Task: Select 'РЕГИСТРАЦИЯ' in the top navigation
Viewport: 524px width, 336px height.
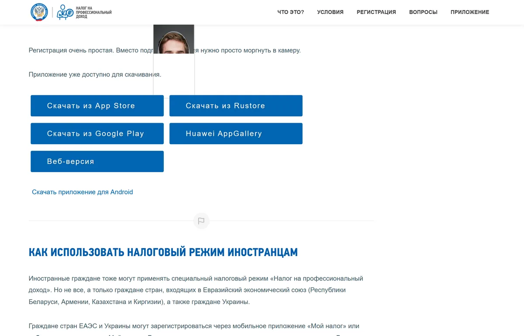Action: tap(376, 12)
